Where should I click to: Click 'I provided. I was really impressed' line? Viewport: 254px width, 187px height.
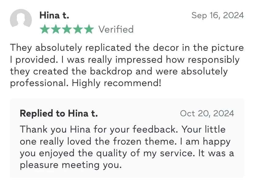click(125, 60)
